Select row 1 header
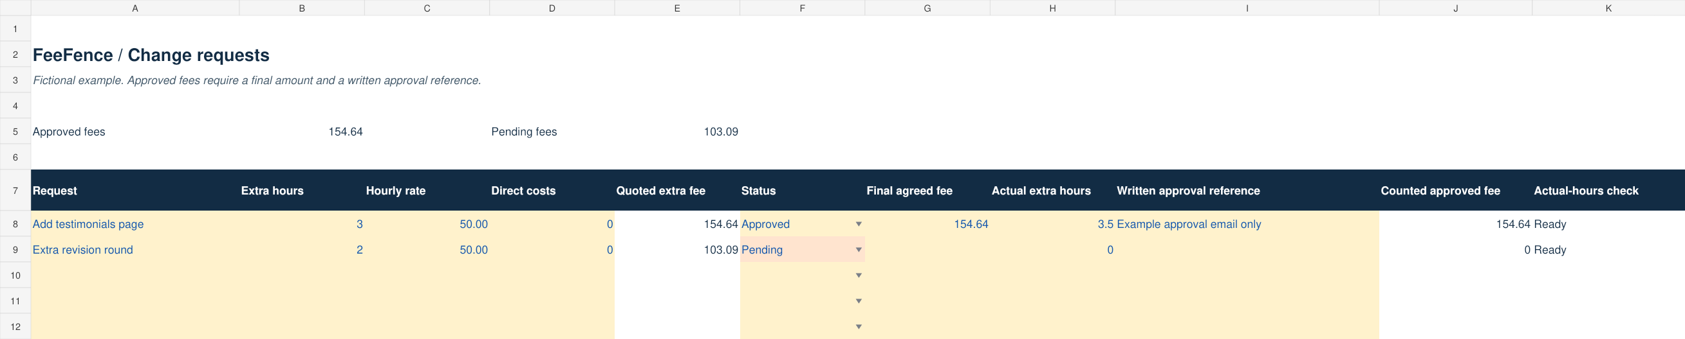Screen dimensions: 1685x339 pos(15,29)
